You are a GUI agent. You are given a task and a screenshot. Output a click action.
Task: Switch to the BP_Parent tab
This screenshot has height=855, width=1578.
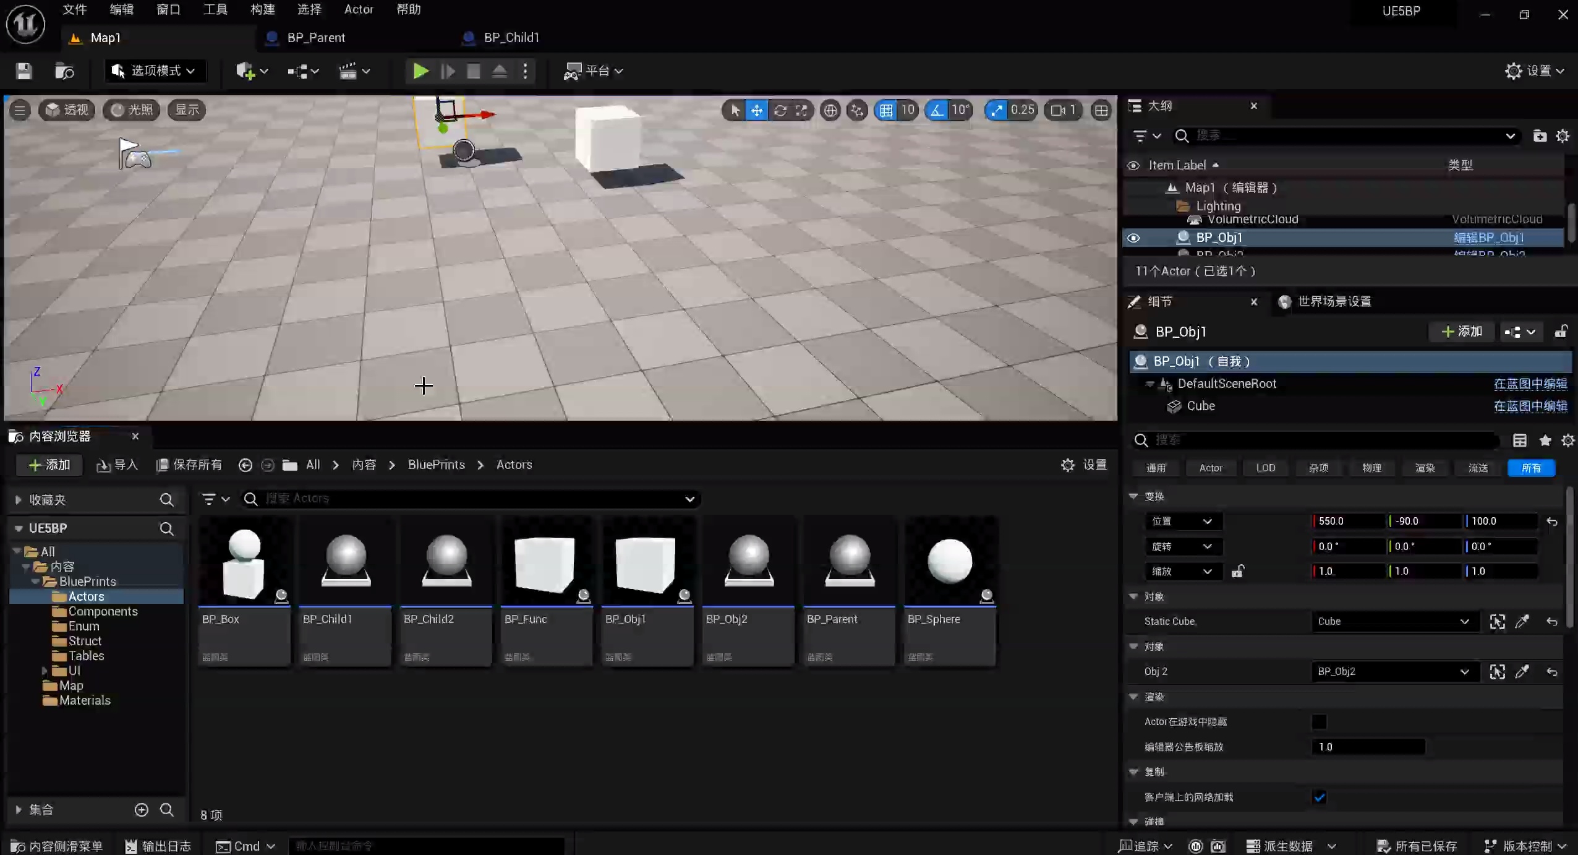coord(315,38)
